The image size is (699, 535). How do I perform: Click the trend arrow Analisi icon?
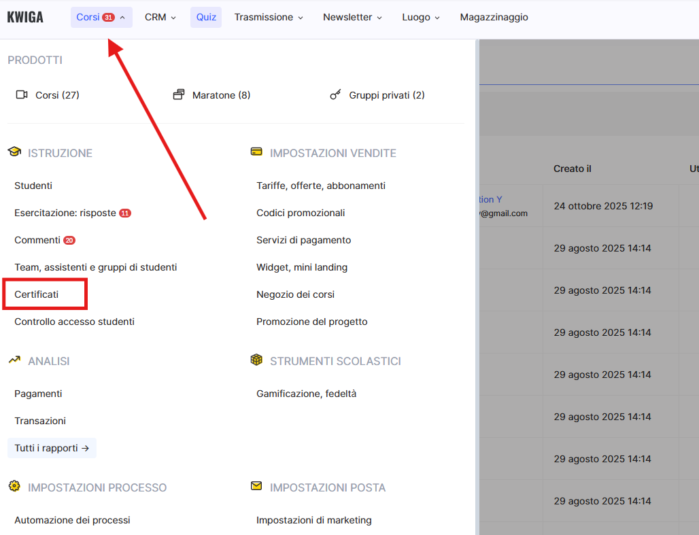tap(14, 360)
